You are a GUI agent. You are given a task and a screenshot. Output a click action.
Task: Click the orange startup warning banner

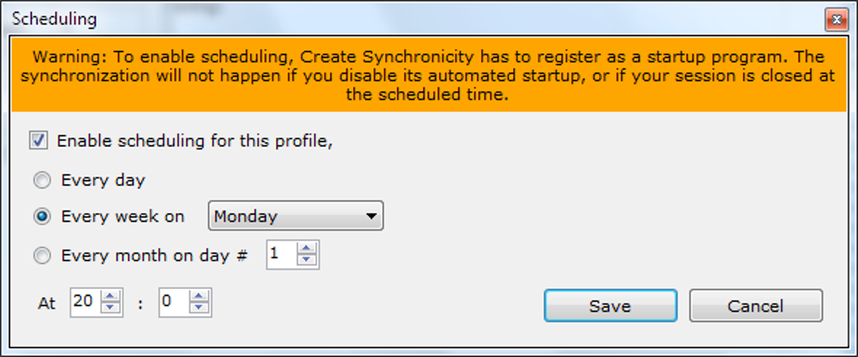[428, 76]
